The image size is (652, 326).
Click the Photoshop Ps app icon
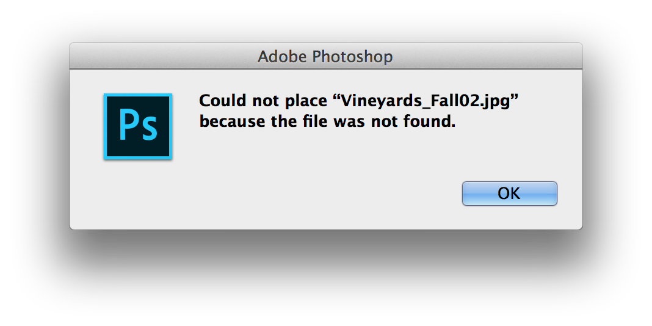point(137,126)
